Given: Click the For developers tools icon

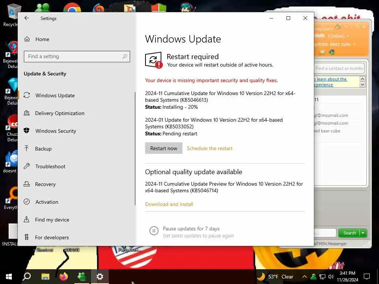Looking at the screenshot, I should 27,237.
